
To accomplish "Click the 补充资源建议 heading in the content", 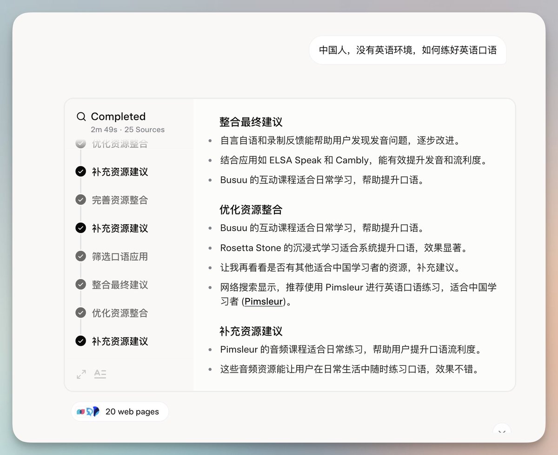I will point(251,331).
